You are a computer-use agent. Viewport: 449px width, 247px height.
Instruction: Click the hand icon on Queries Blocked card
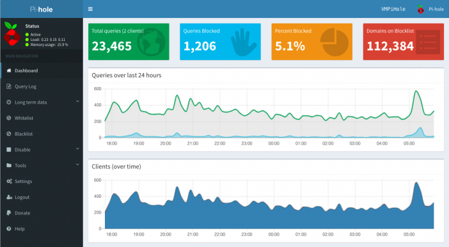(x=244, y=42)
